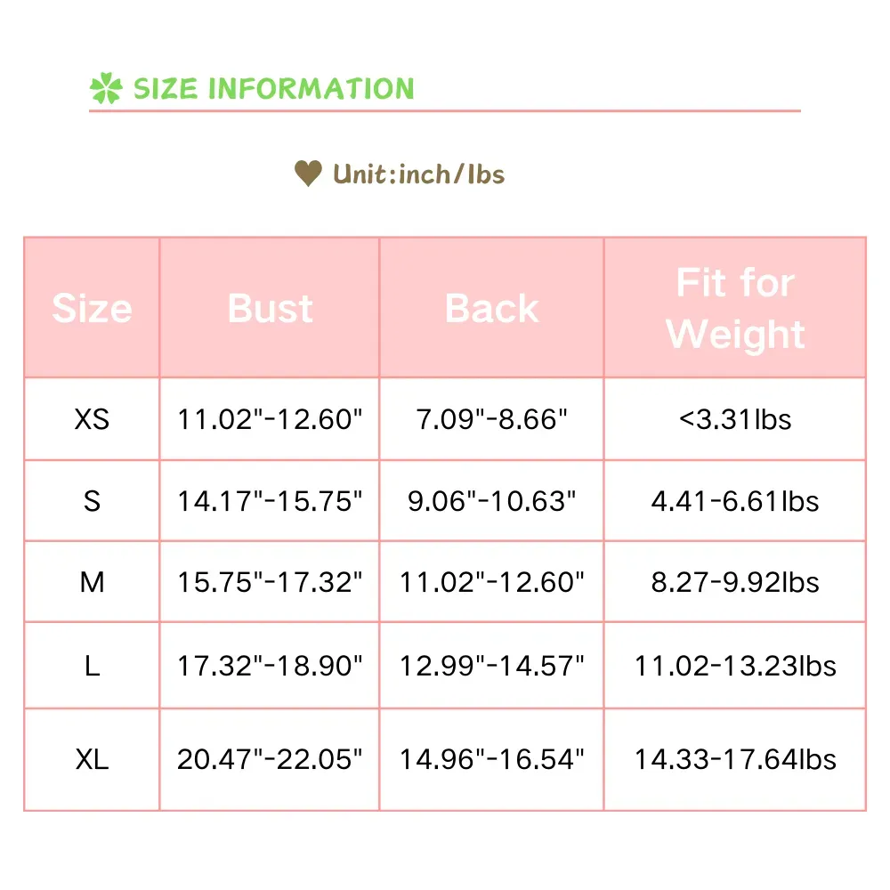This screenshot has height=890, width=890.
Task: Select the Bust column header
Action: tap(270, 308)
